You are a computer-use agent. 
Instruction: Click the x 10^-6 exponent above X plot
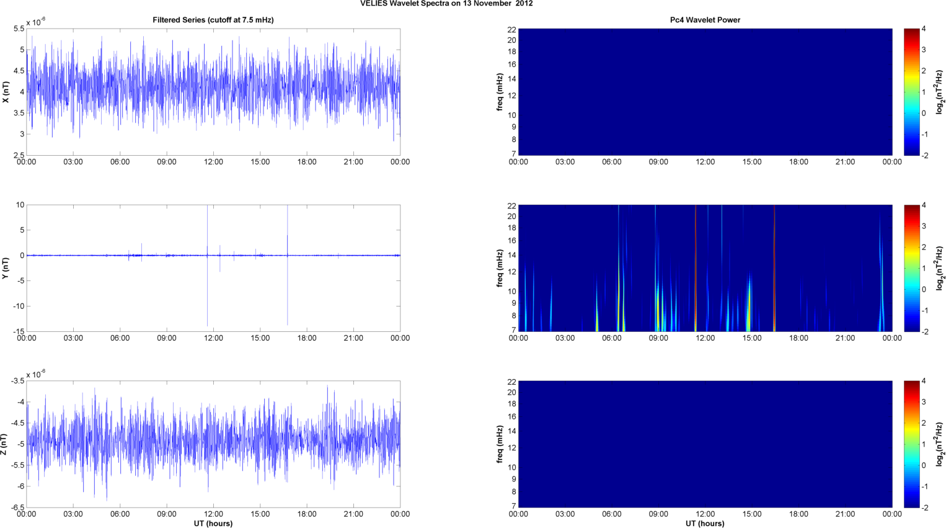pos(36,22)
